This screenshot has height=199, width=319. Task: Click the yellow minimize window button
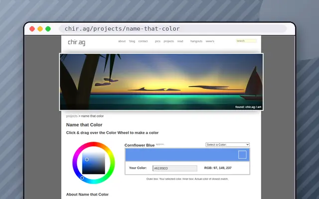[40, 29]
